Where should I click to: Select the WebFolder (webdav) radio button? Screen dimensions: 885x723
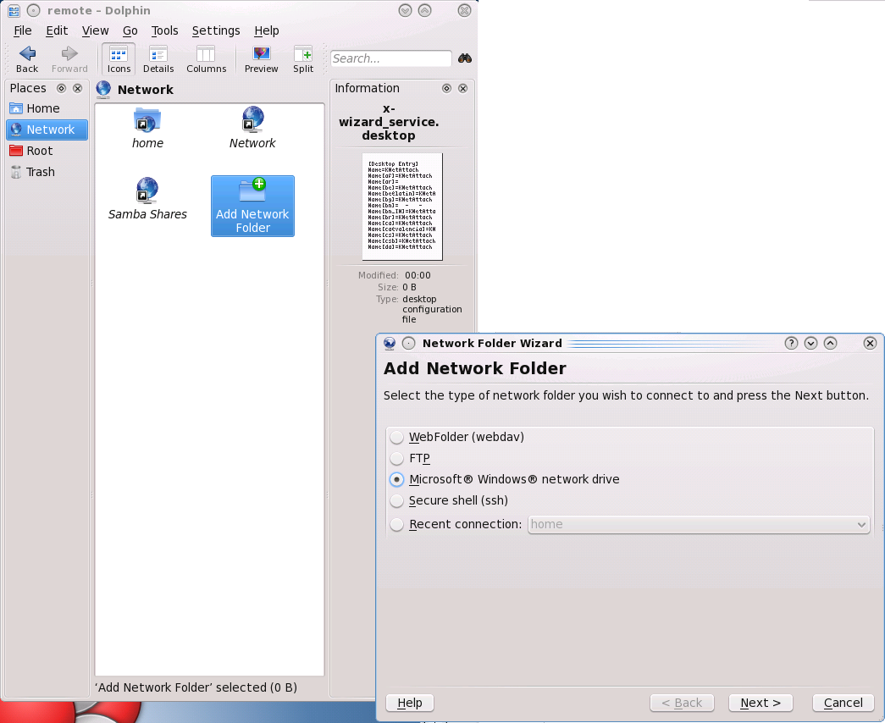pos(397,438)
